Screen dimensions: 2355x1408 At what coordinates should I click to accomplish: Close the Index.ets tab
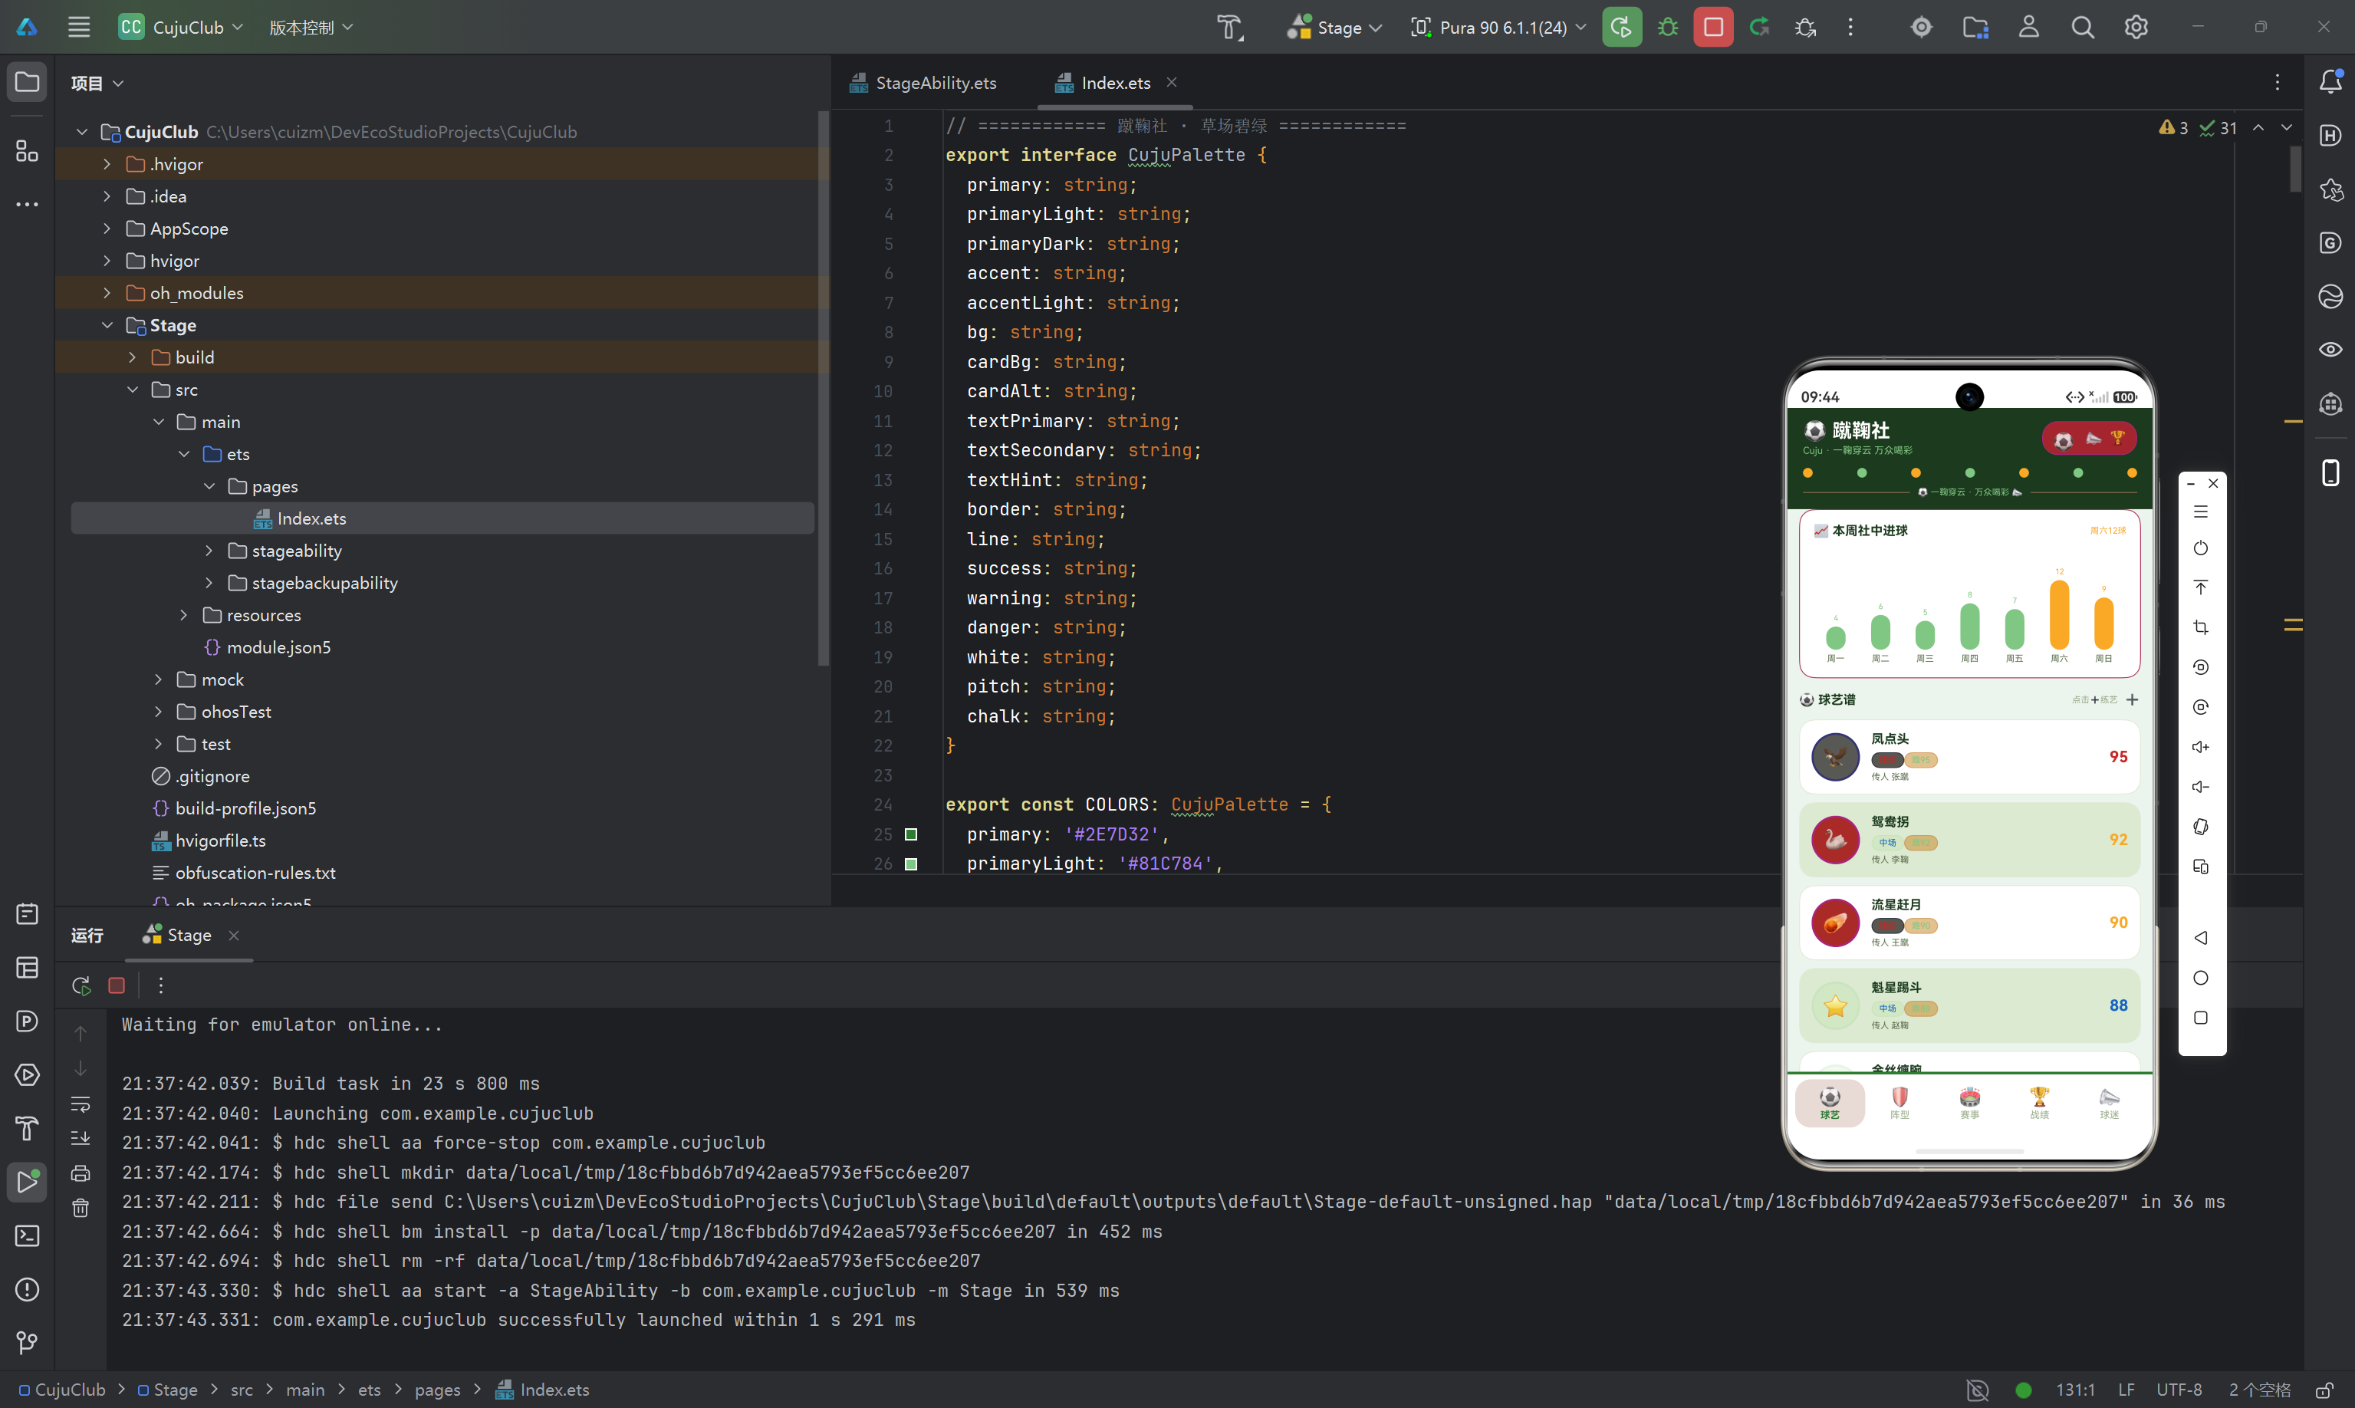pyautogui.click(x=1171, y=83)
